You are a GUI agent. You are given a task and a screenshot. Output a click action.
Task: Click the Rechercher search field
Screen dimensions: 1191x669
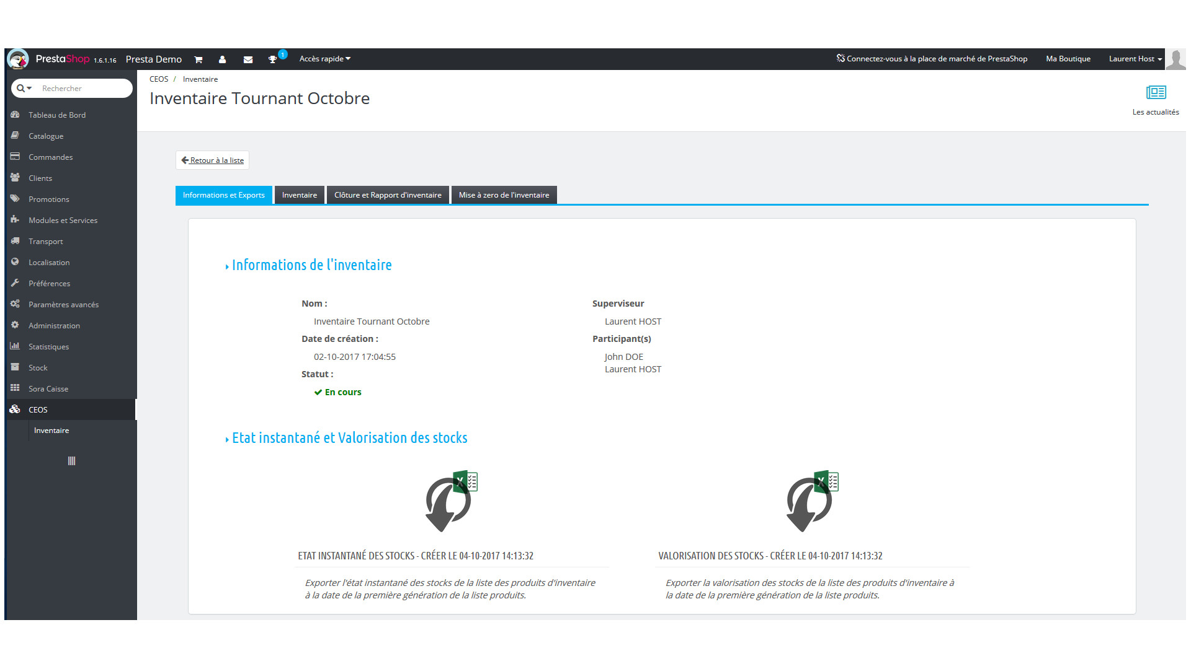84,89
